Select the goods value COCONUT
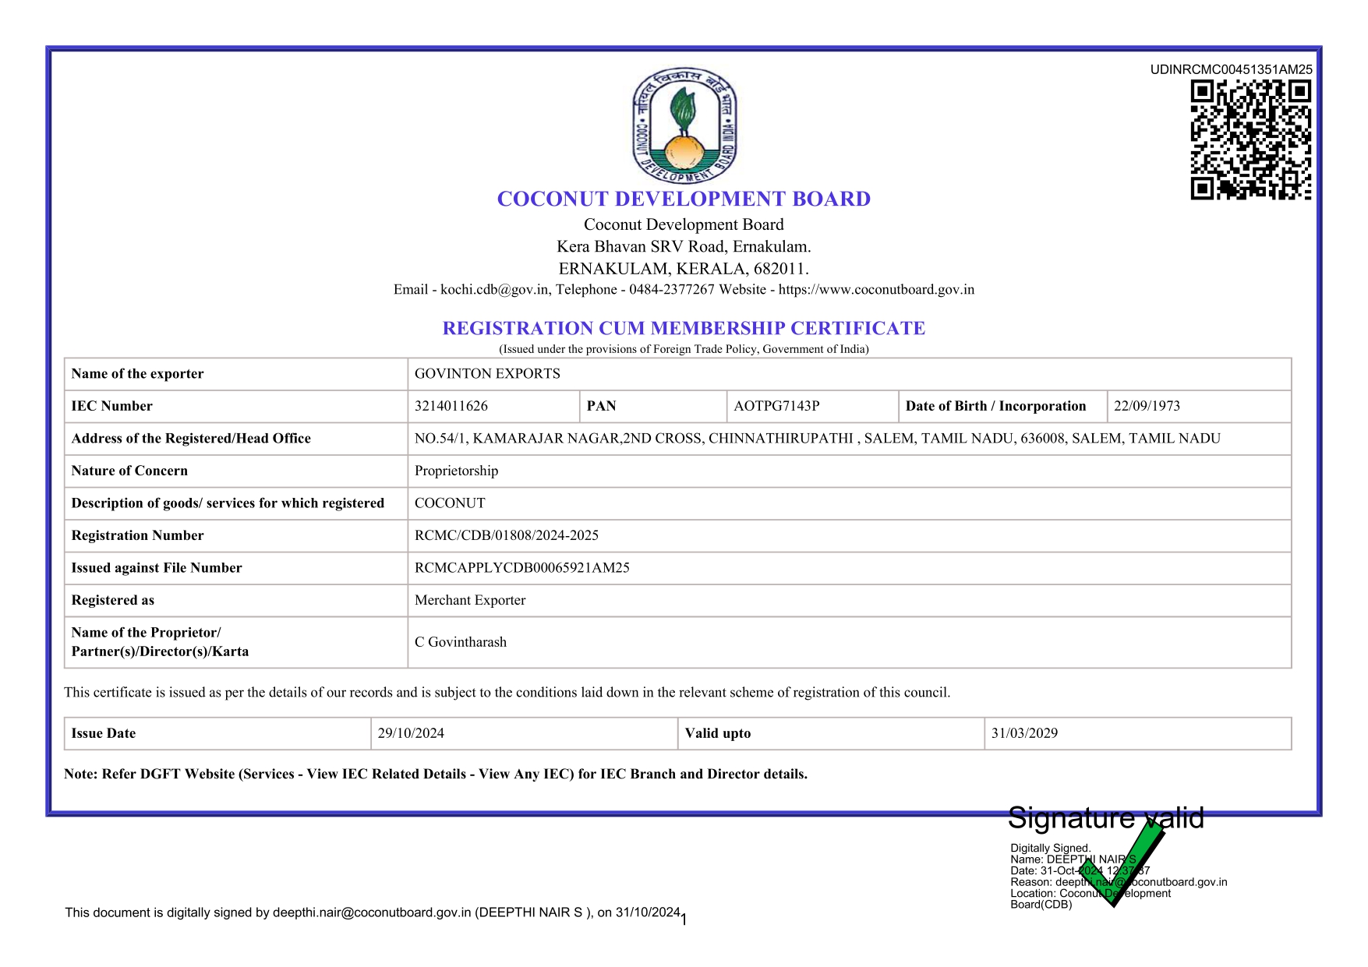This screenshot has width=1368, height=967. (450, 503)
